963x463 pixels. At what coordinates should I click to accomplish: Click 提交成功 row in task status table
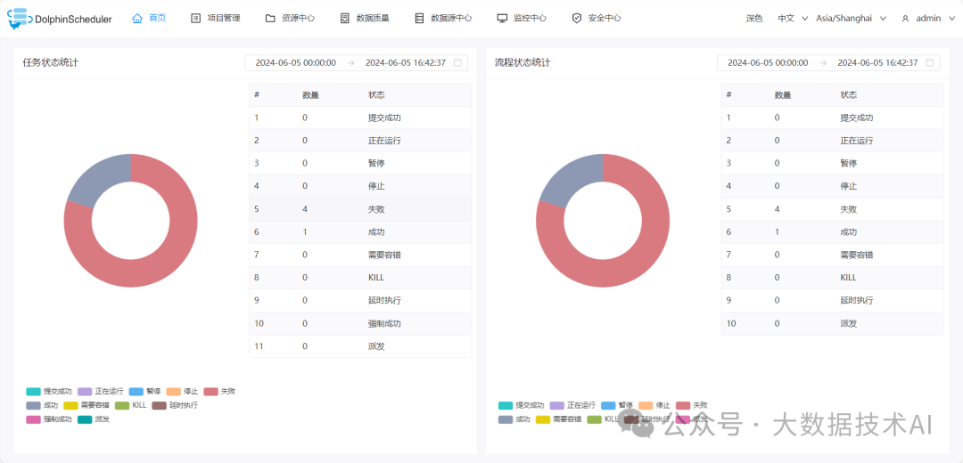360,118
